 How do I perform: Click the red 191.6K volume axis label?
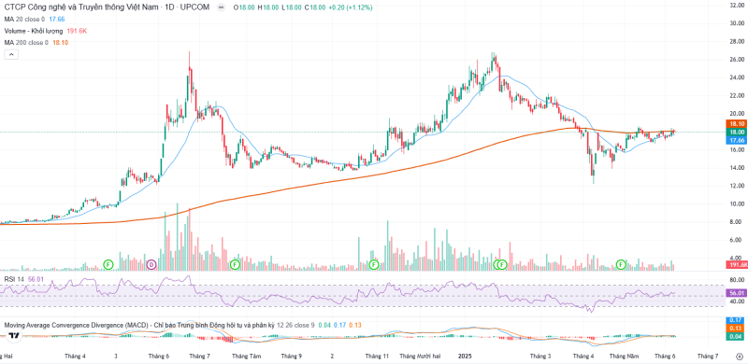pos(736,265)
